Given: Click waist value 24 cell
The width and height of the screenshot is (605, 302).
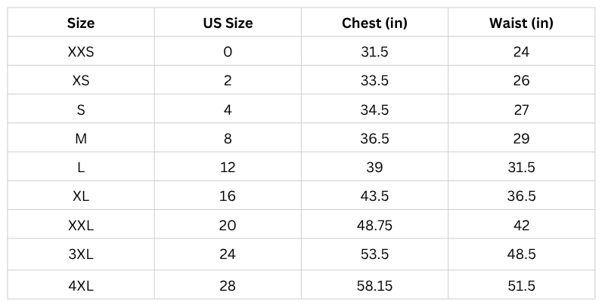Looking at the screenshot, I should point(521,52).
